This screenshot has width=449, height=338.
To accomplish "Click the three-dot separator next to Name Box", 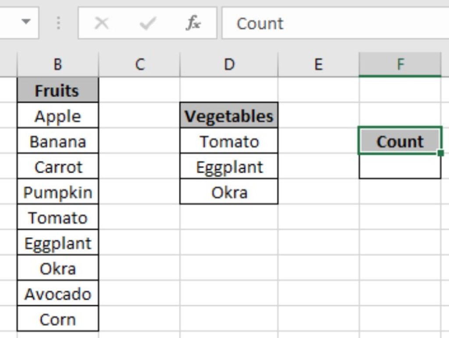I will pyautogui.click(x=58, y=23).
